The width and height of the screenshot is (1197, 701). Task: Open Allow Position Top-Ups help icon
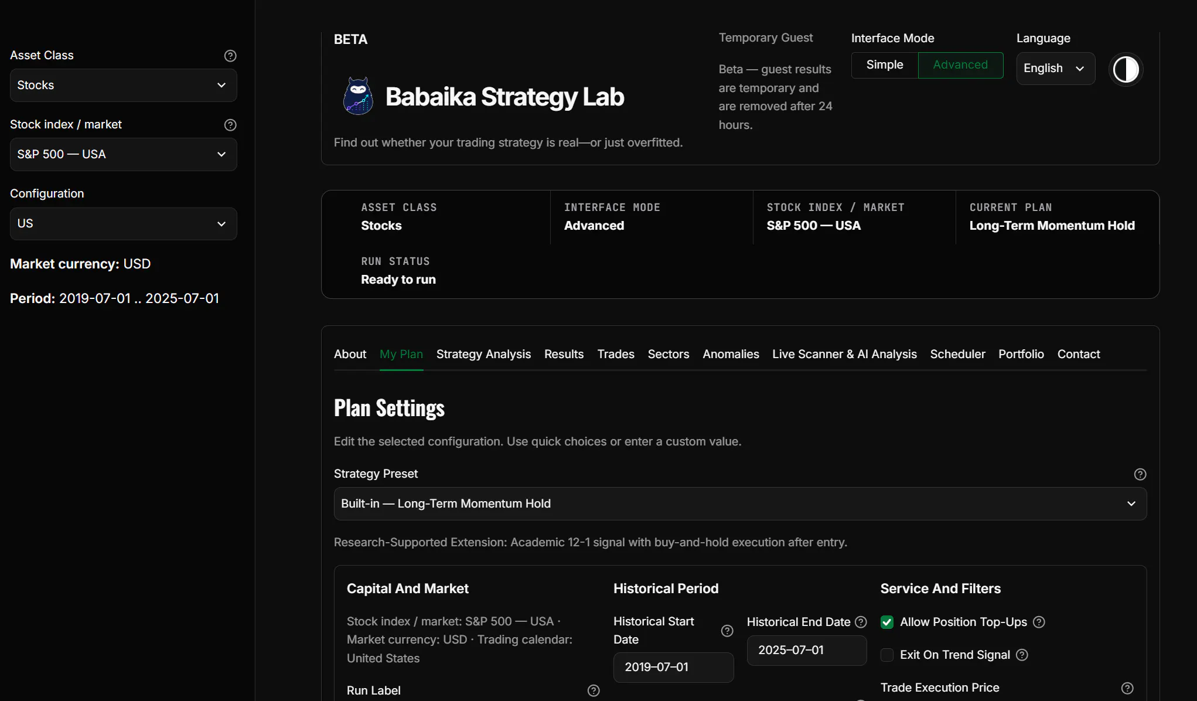point(1039,622)
